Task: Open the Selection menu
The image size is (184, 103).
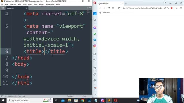Action: click(x=13, y=5)
